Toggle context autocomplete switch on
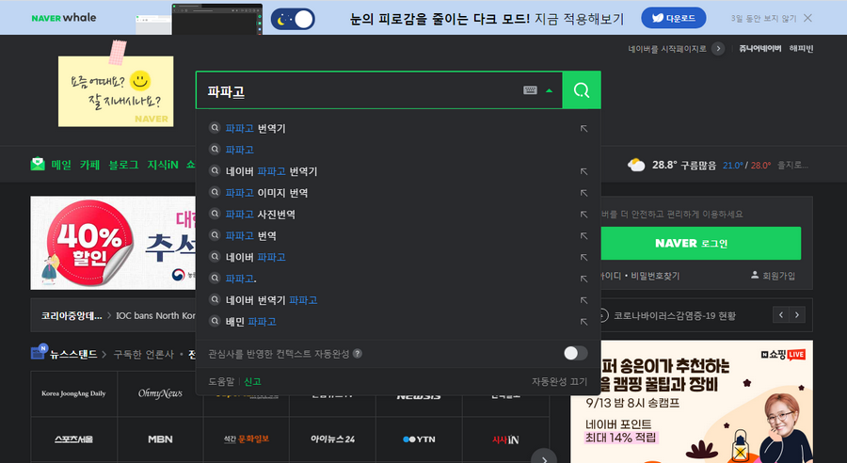 point(575,353)
